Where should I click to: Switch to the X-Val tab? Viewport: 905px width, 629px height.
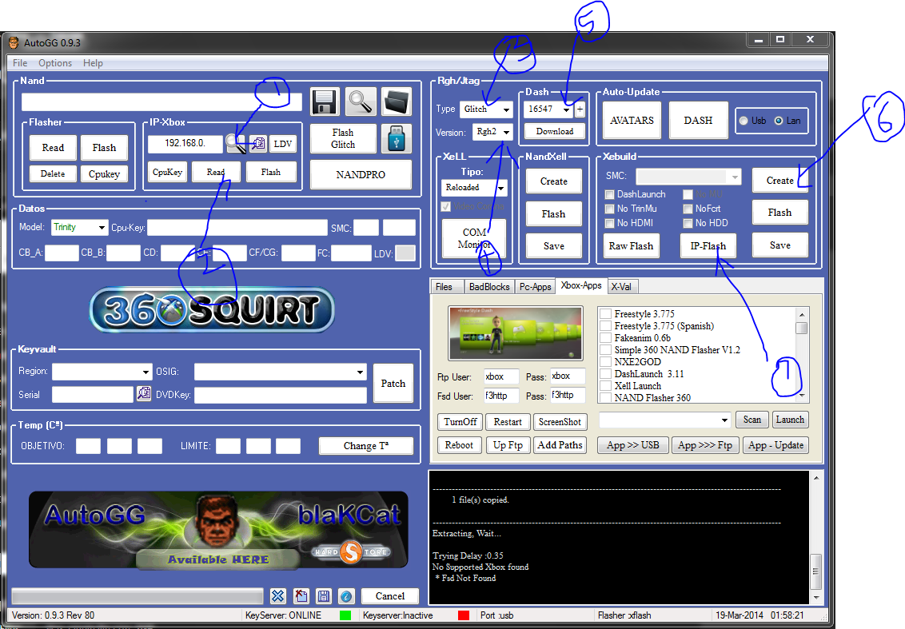621,287
